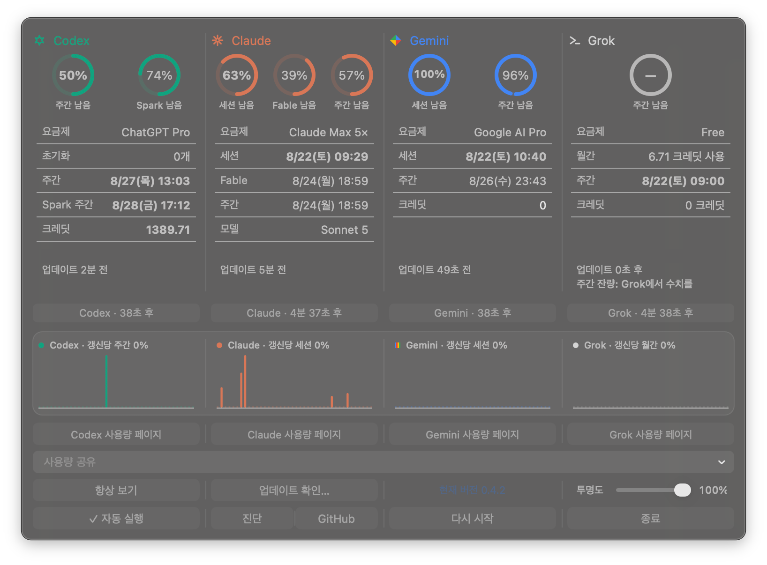Click the Grok '6.71 크레딧 사용' value
The image size is (767, 565).
[x=686, y=156]
